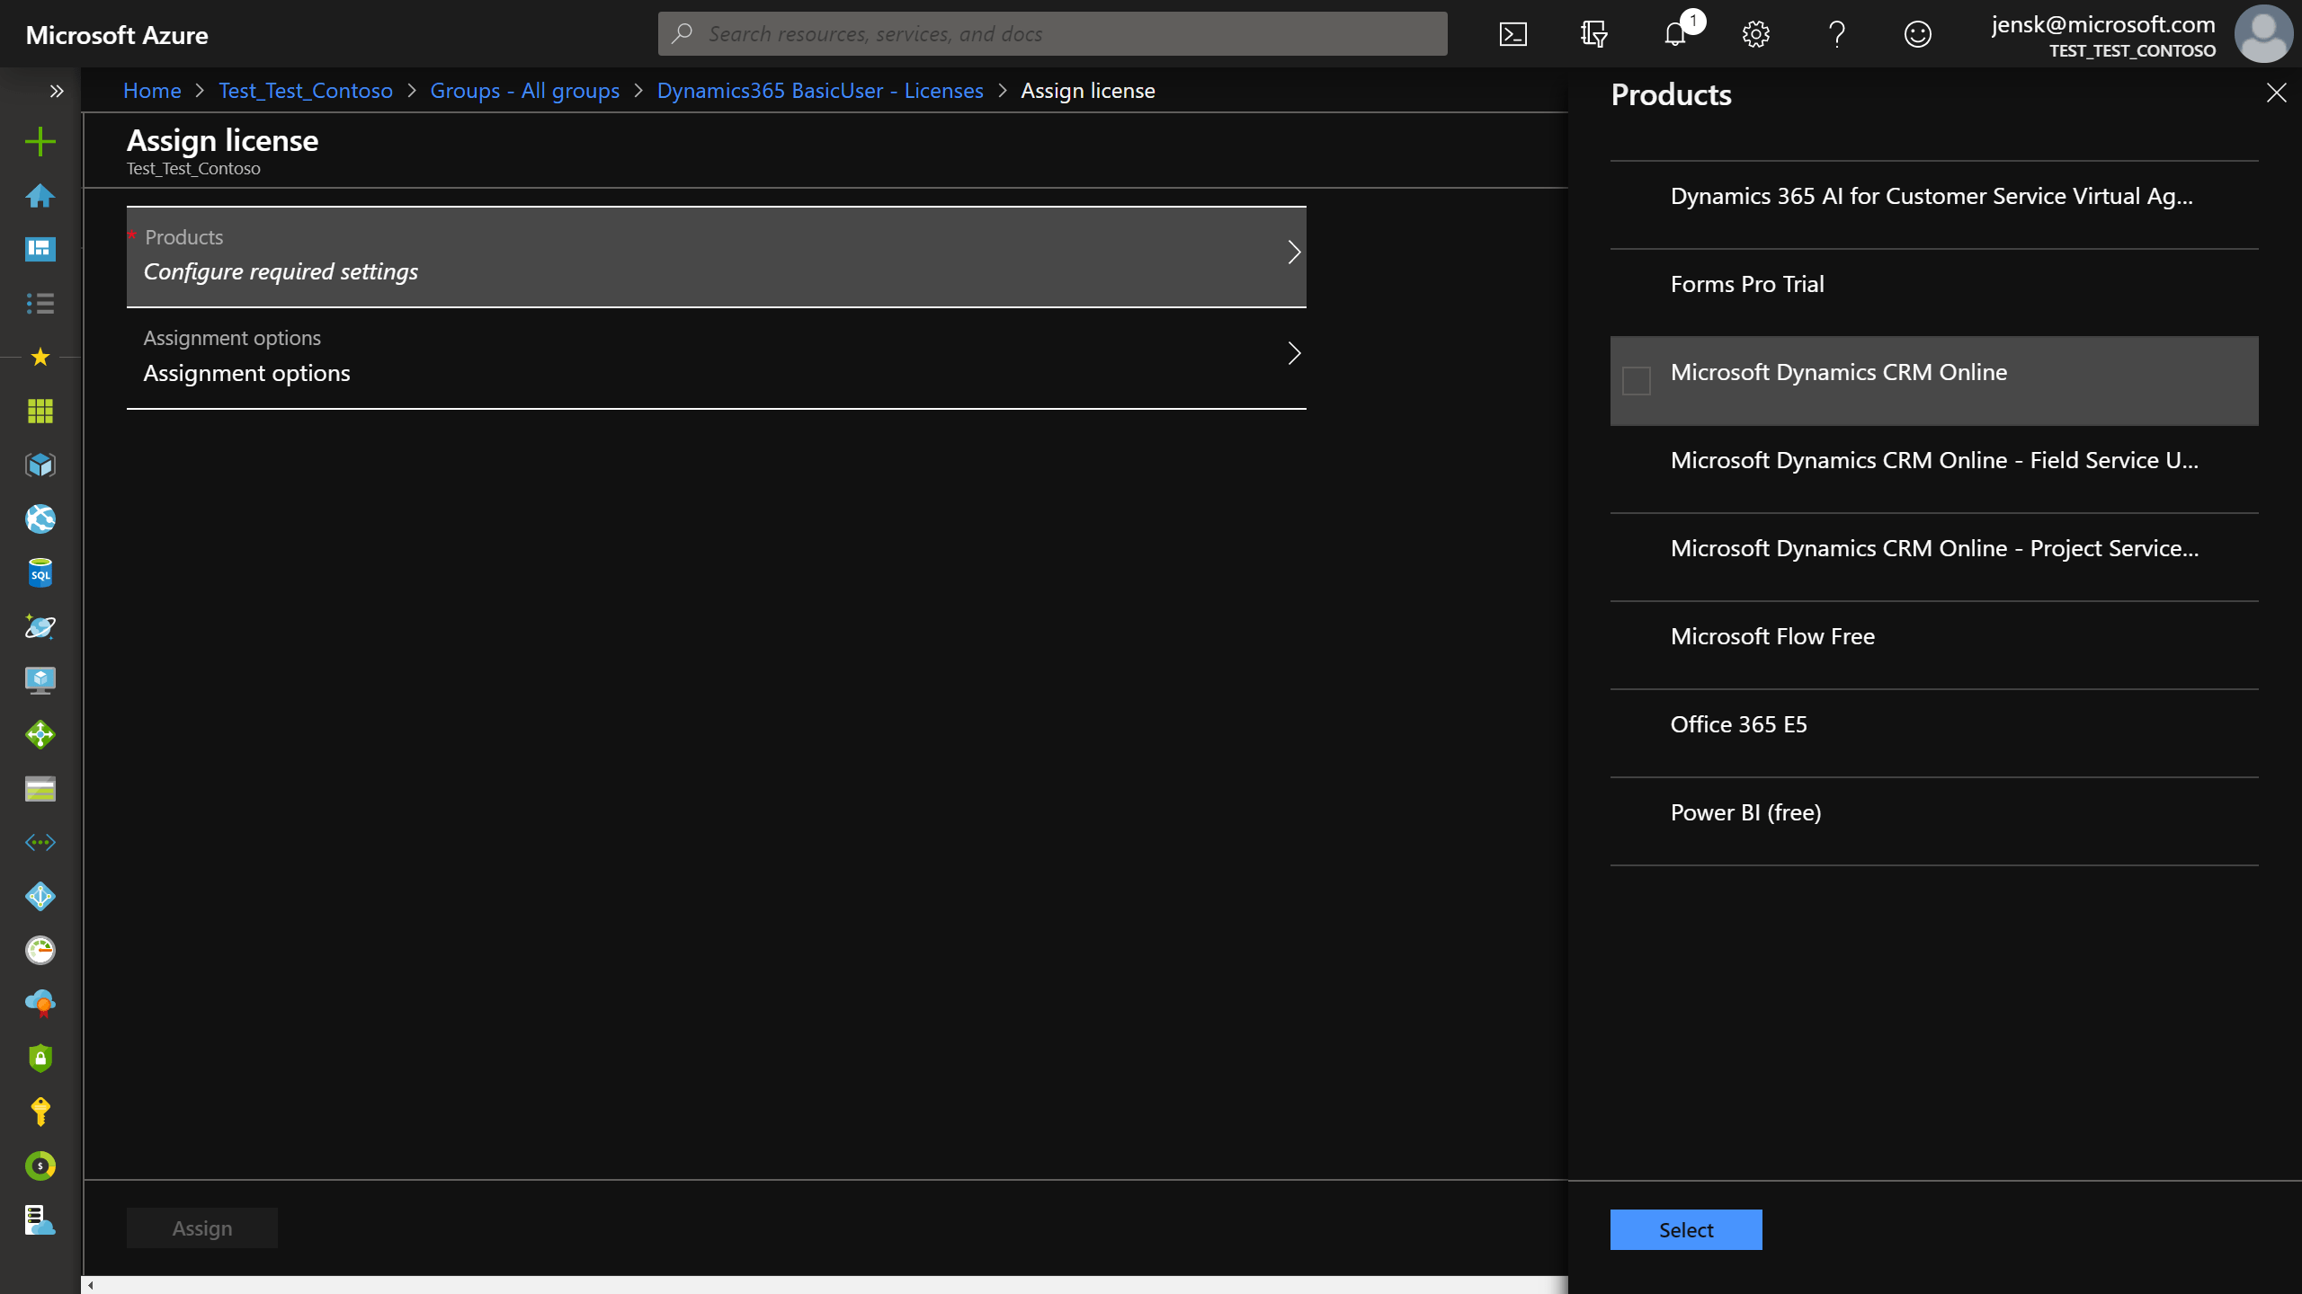Open the Dashboard icon in sidebar
Viewport: 2302px width, 1294px height.
point(40,249)
